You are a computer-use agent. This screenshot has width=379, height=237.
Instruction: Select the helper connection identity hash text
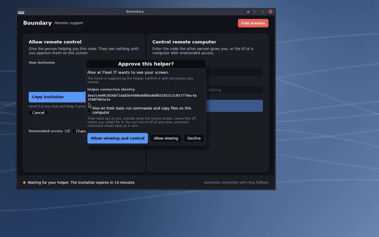[142, 97]
